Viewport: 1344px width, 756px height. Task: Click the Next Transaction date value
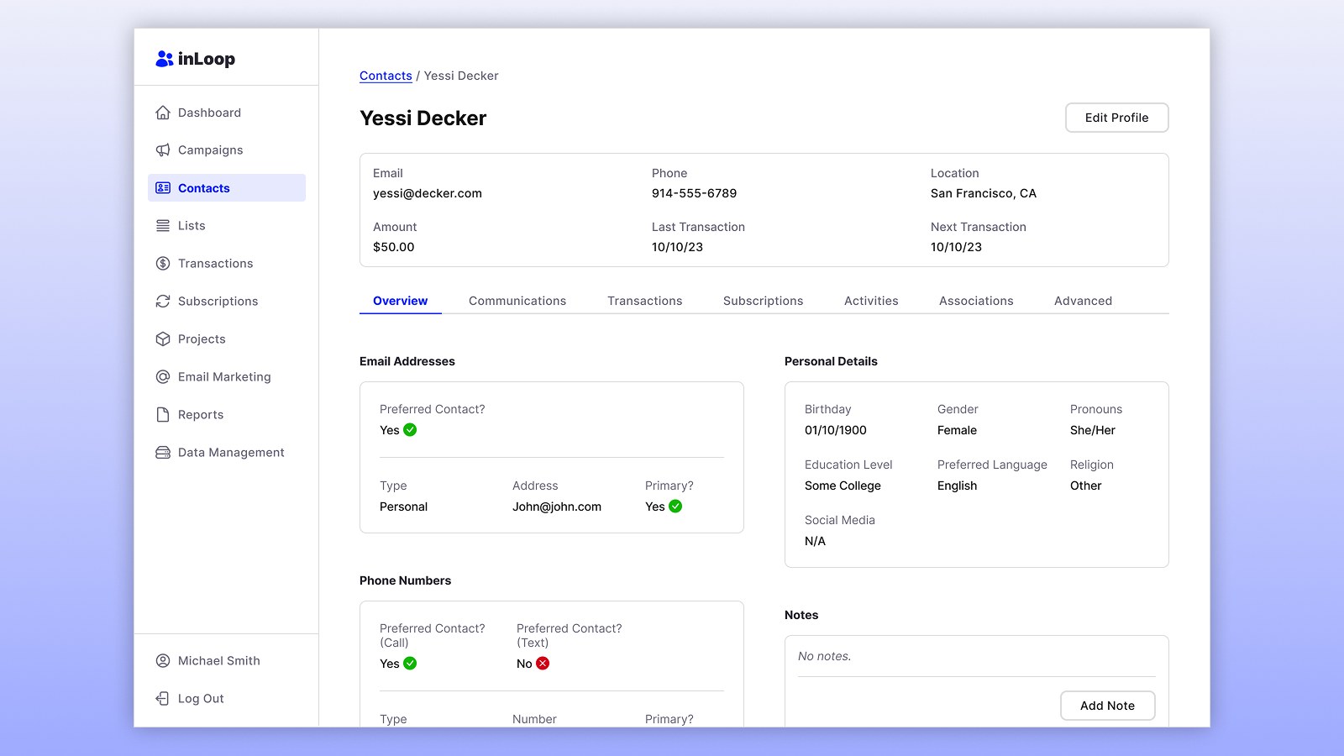pos(956,247)
